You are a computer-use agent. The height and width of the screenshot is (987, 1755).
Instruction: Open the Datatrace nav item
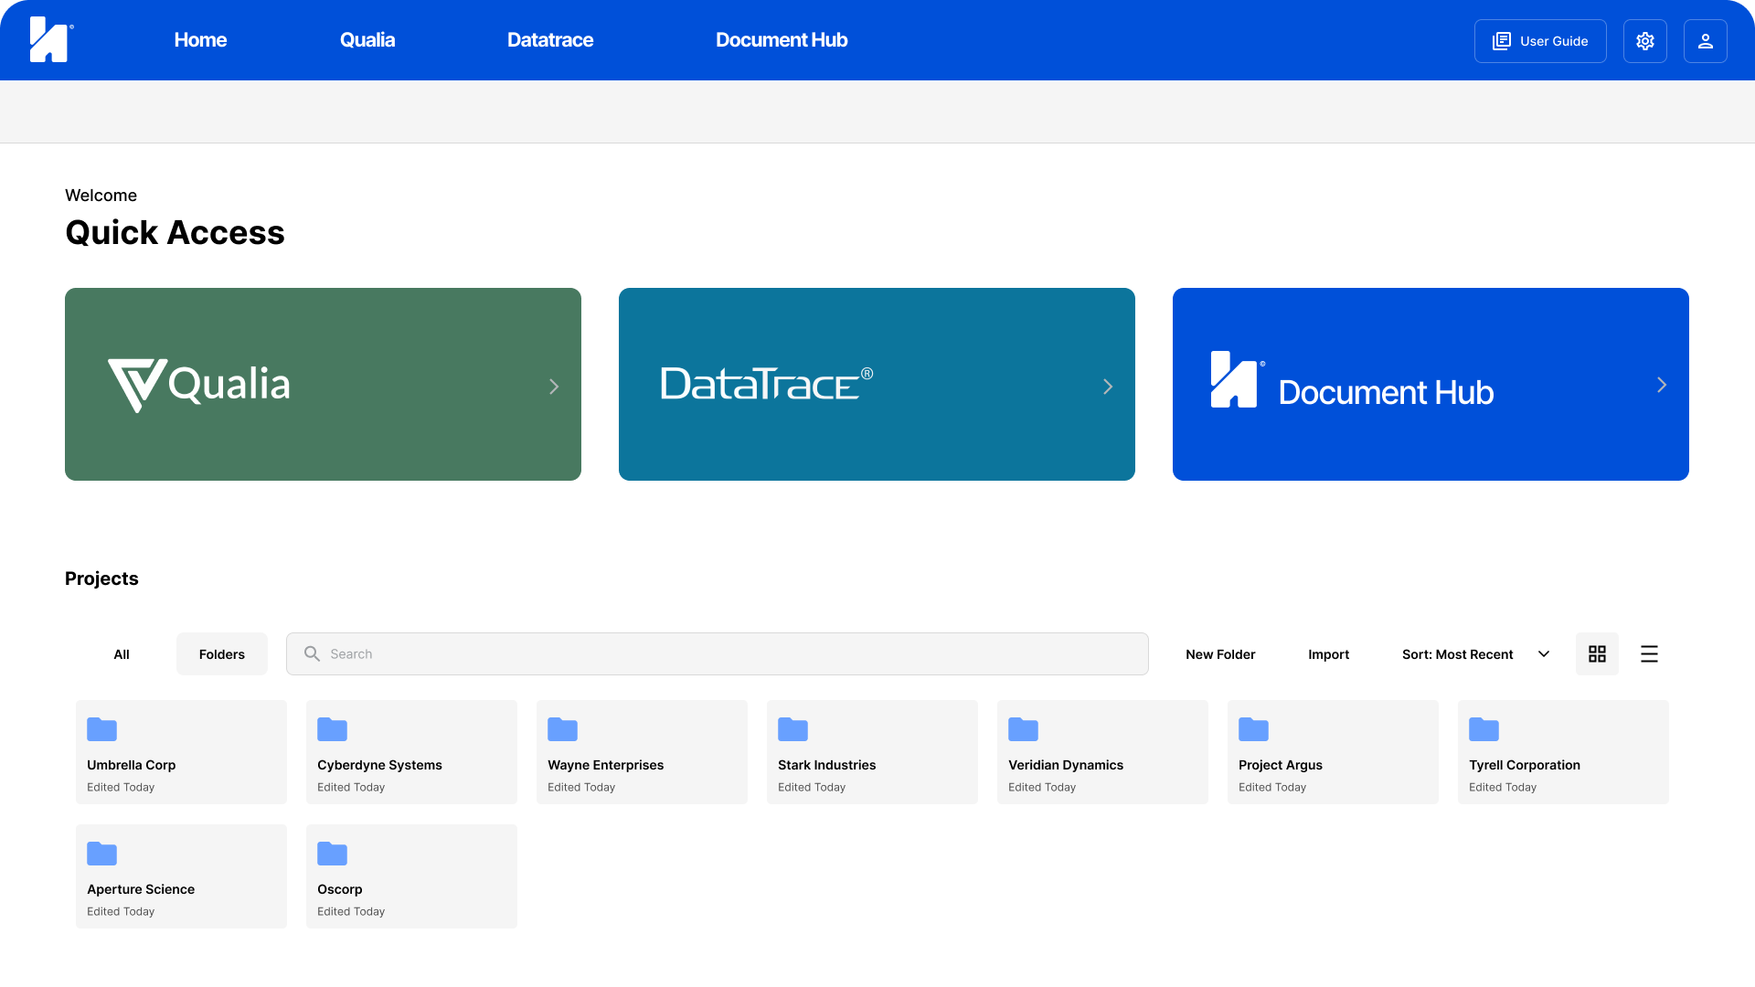550,40
